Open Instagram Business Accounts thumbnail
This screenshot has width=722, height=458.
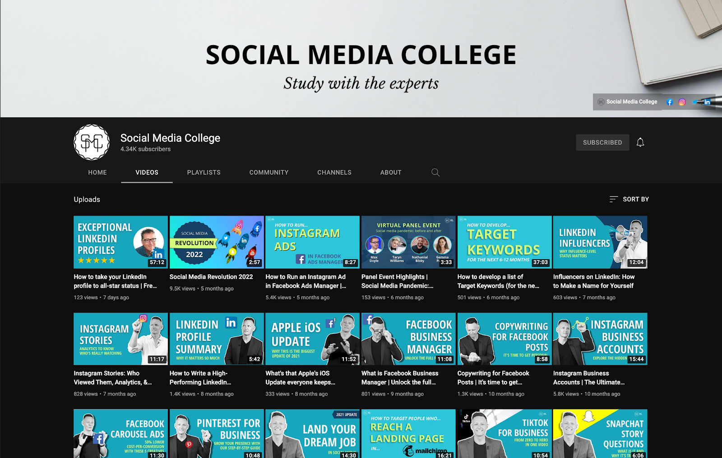pos(600,339)
